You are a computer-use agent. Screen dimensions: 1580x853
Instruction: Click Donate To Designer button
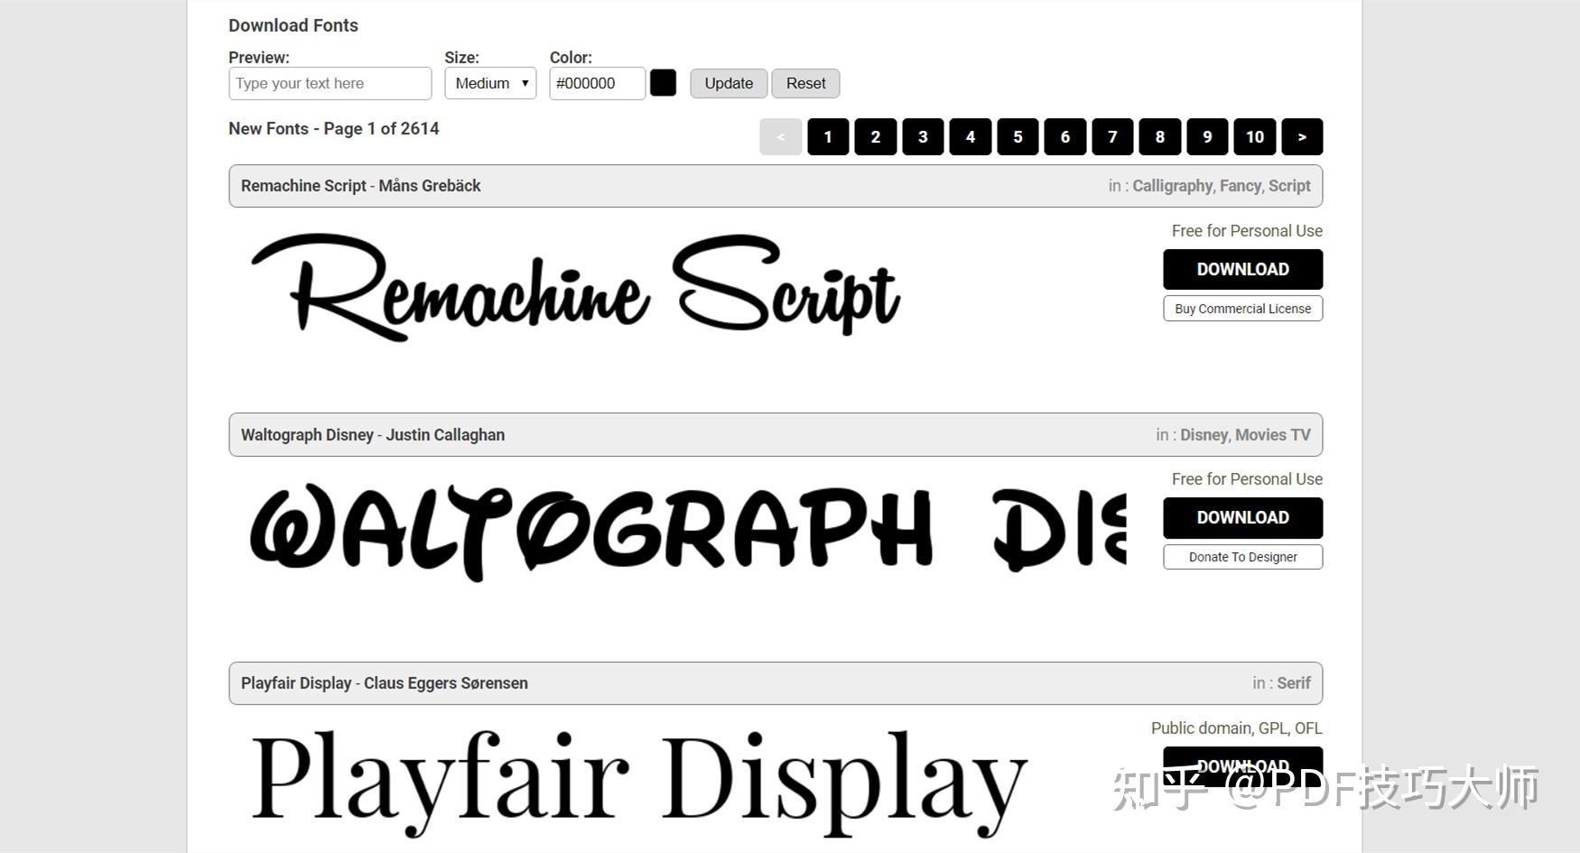[x=1242, y=557]
